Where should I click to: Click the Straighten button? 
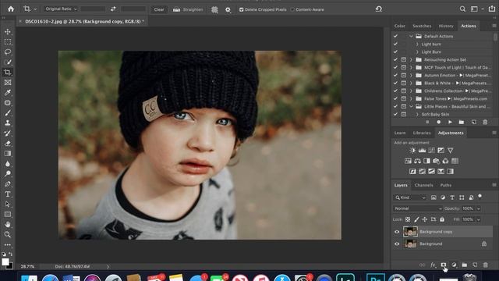tap(188, 9)
